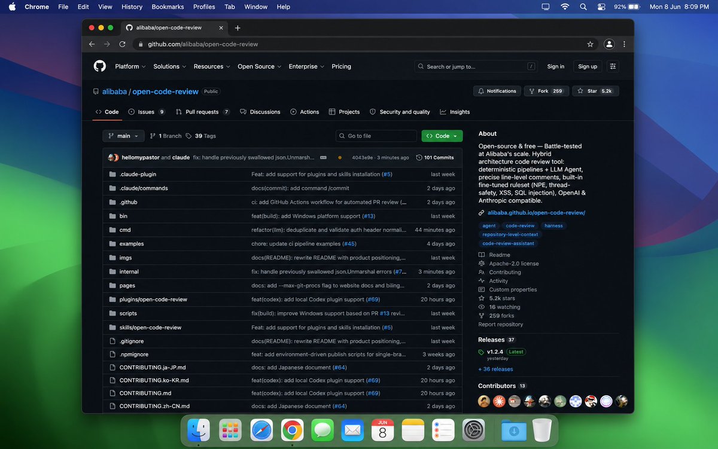Click the code-review topic tag
Screen dimensions: 718x449
pyautogui.click(x=520, y=226)
